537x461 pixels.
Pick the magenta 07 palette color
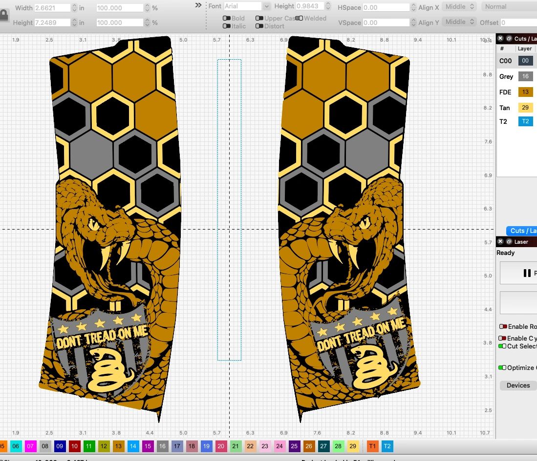[x=31, y=446]
